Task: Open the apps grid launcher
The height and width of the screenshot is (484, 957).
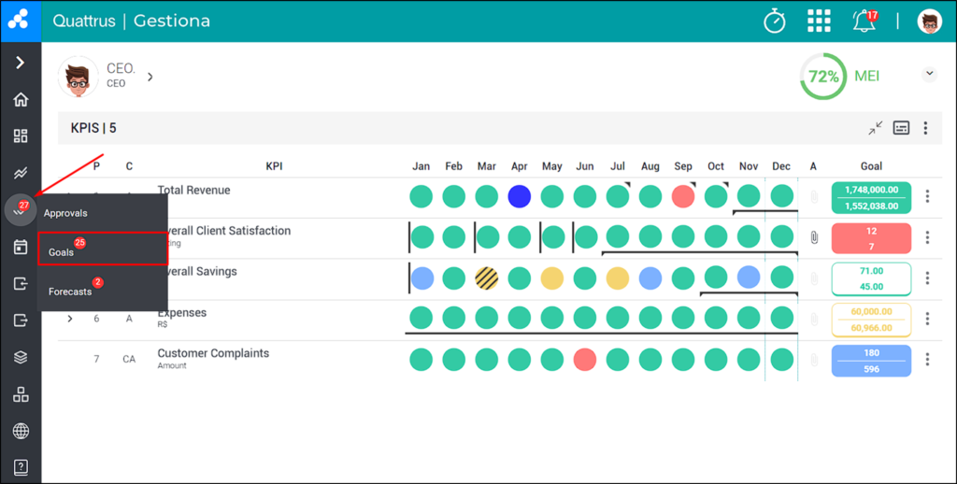Action: click(x=819, y=21)
